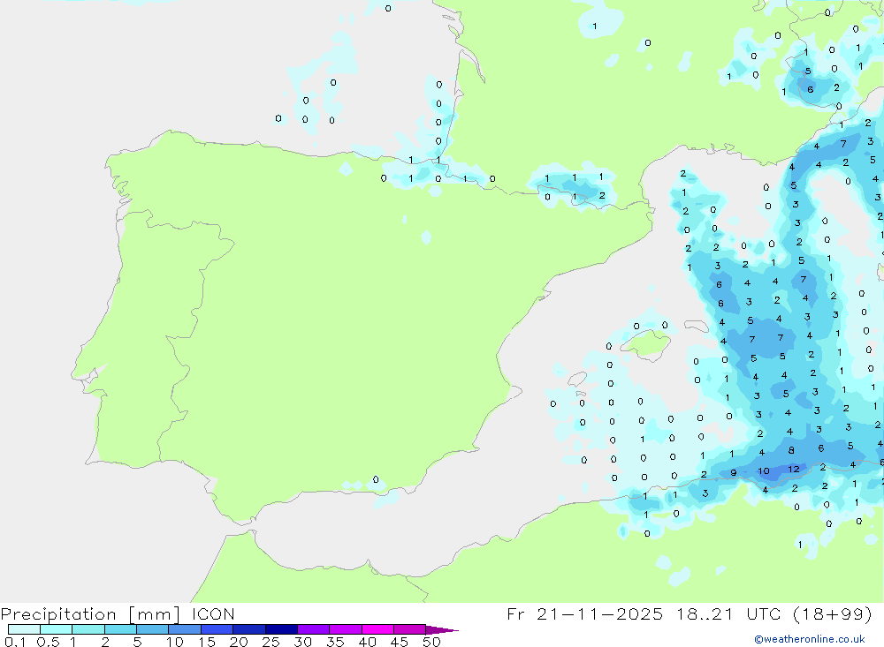
Task: Click the '0.1' legend scale label
Action: point(15,642)
